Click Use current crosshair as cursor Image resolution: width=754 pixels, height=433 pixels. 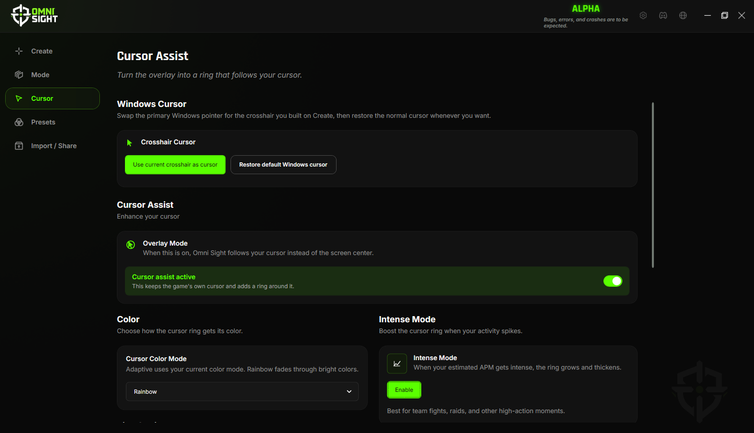(175, 165)
